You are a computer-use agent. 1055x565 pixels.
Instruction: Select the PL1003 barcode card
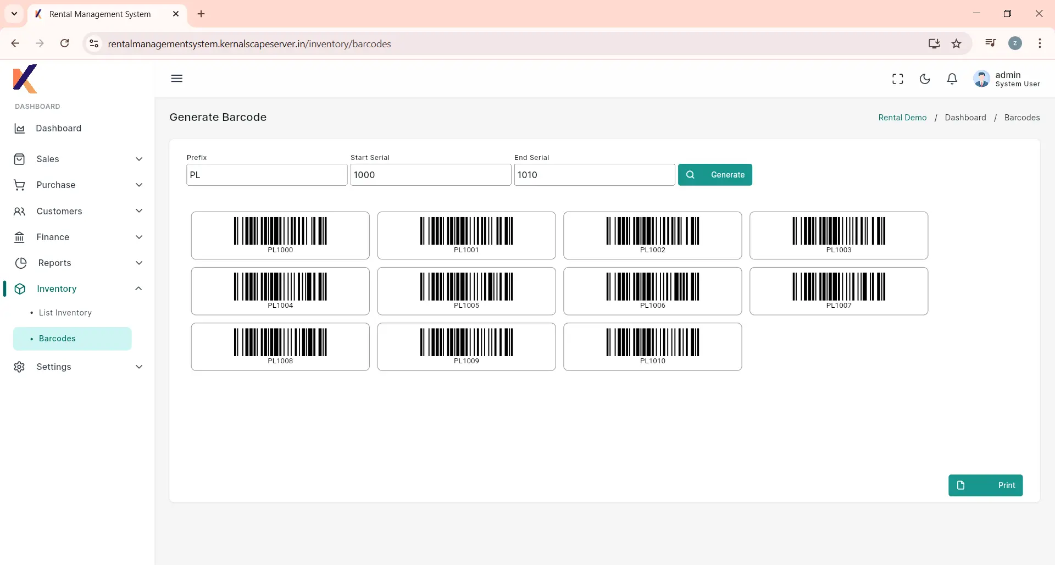[x=839, y=235]
